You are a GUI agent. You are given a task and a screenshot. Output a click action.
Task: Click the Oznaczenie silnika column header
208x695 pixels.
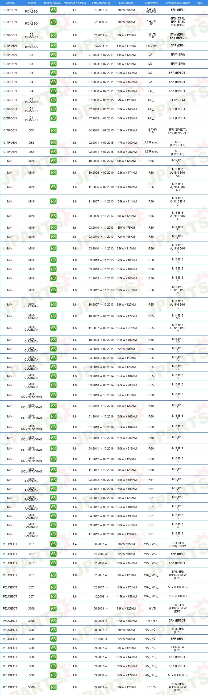pyautogui.click(x=178, y=3)
